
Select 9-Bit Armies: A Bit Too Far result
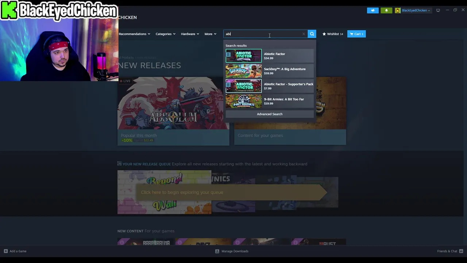(270, 101)
